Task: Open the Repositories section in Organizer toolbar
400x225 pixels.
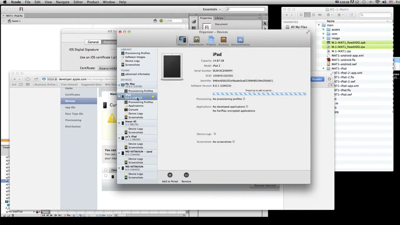Action: pyautogui.click(x=196, y=41)
